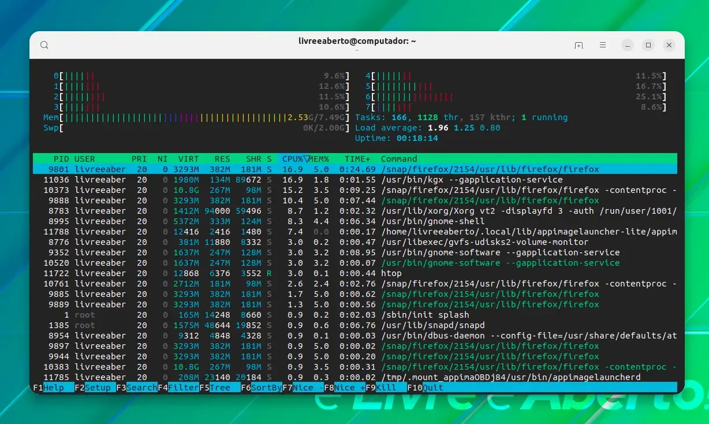The height and width of the screenshot is (424, 709).
Task: Click F1 Help in the function bar
Action: (x=54, y=388)
